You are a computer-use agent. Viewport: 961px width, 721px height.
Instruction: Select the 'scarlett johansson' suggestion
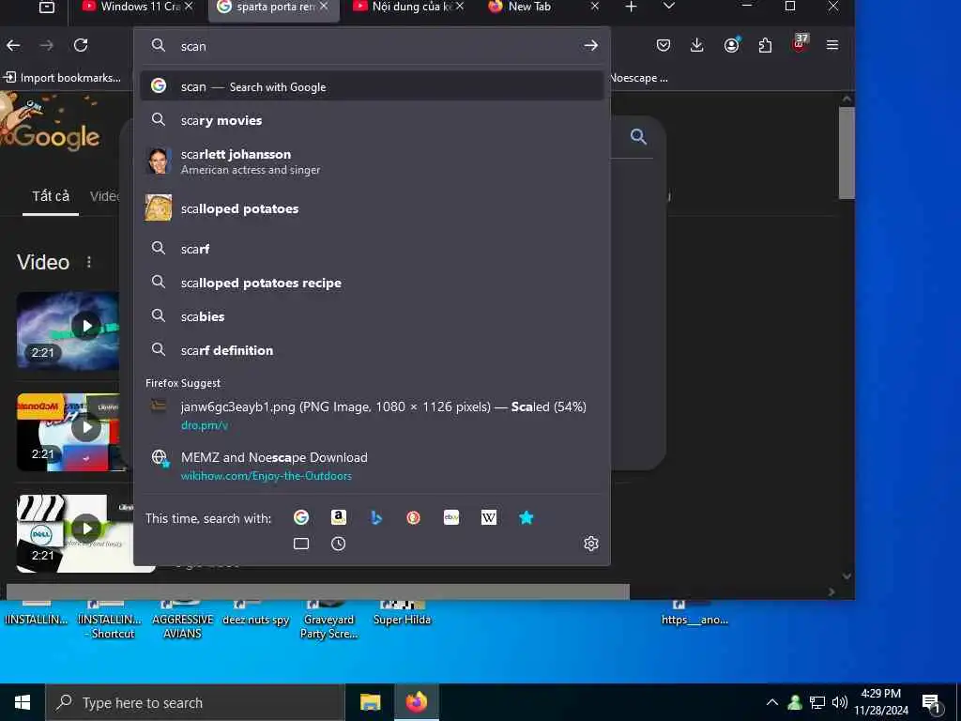pos(372,161)
